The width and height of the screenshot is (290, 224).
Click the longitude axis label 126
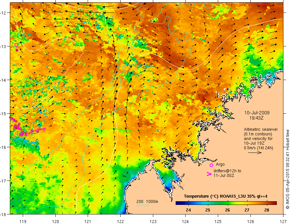tap(250, 221)
